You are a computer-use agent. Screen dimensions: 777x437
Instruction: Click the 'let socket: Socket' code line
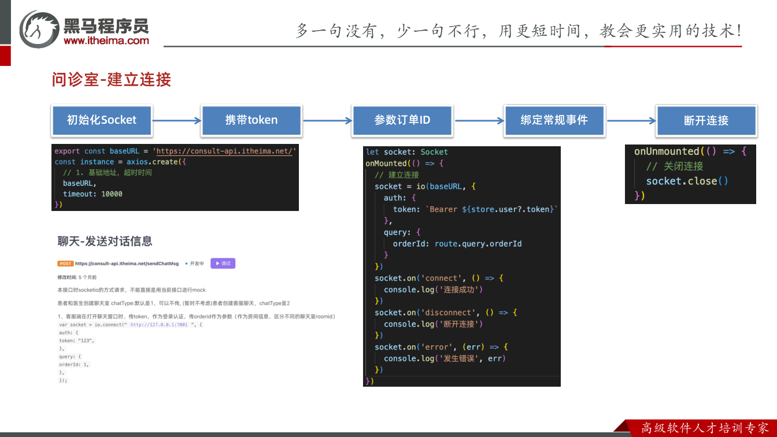click(x=407, y=152)
